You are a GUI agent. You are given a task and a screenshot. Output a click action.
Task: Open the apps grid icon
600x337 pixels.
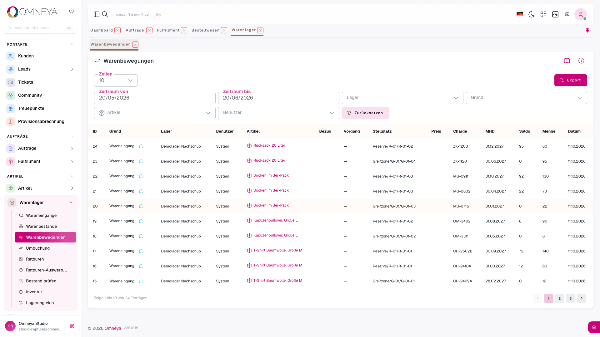point(543,14)
